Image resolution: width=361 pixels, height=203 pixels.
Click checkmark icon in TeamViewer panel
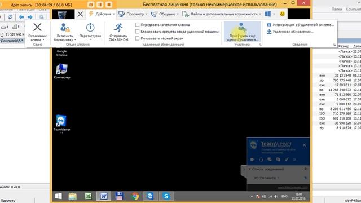(x=287, y=160)
